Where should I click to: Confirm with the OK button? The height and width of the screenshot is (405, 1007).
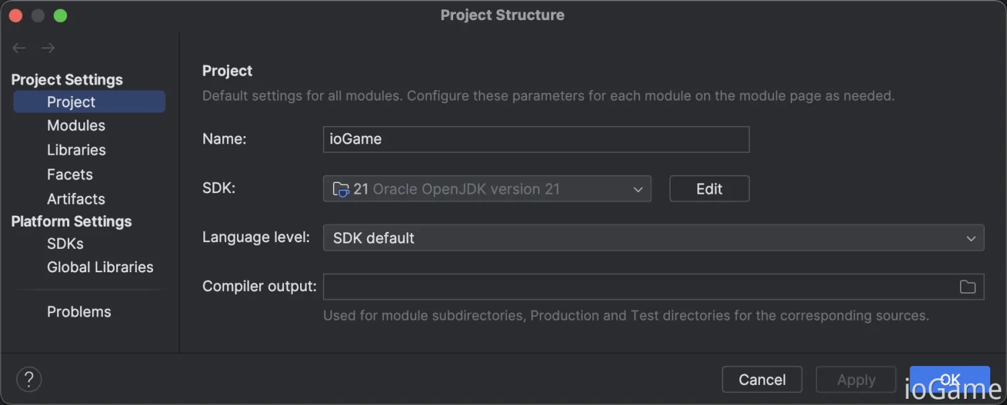click(x=949, y=380)
